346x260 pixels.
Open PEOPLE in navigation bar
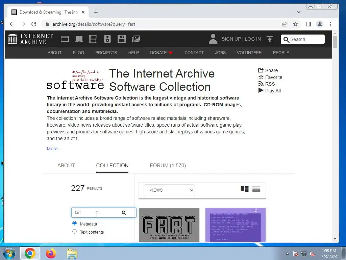click(281, 52)
